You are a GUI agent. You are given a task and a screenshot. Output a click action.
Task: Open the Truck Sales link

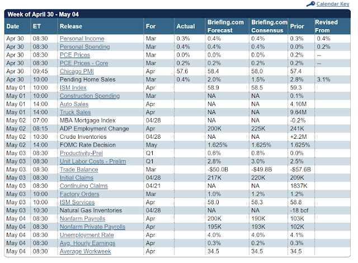(x=76, y=112)
